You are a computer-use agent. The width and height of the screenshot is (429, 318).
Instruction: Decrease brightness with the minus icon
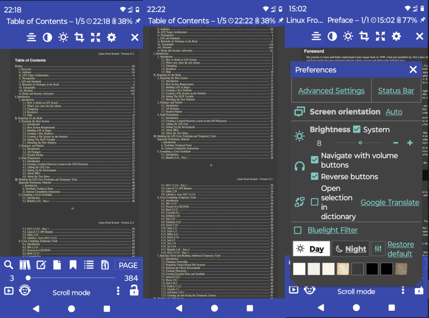tap(395, 143)
